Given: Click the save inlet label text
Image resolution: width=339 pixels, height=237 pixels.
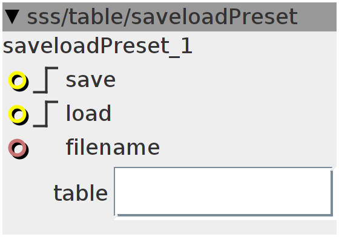Looking at the screenshot, I should (x=91, y=80).
